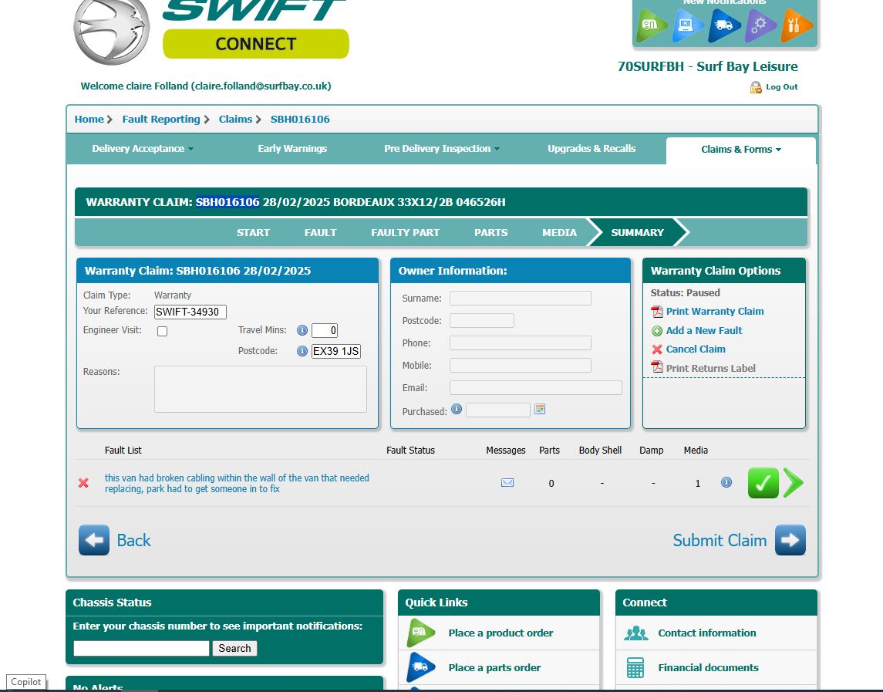This screenshot has height=692, width=883.
Task: Go to the FAULTY PART claim step
Action: click(405, 233)
